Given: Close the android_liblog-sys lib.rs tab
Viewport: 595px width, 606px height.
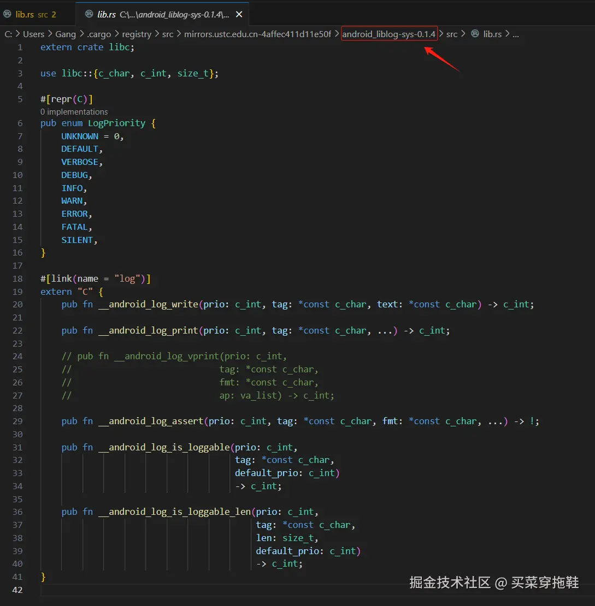Looking at the screenshot, I should [x=239, y=14].
